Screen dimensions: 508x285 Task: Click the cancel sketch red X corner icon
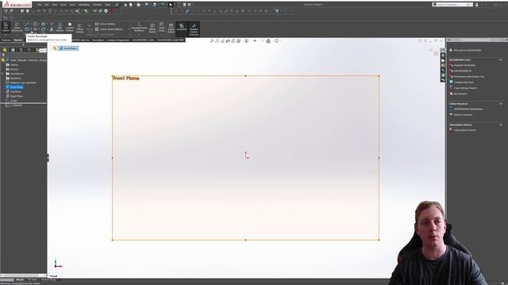436,53
